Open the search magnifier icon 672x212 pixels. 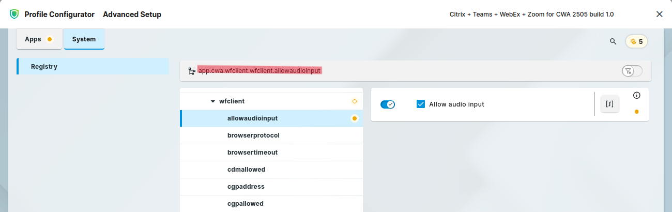click(x=613, y=41)
